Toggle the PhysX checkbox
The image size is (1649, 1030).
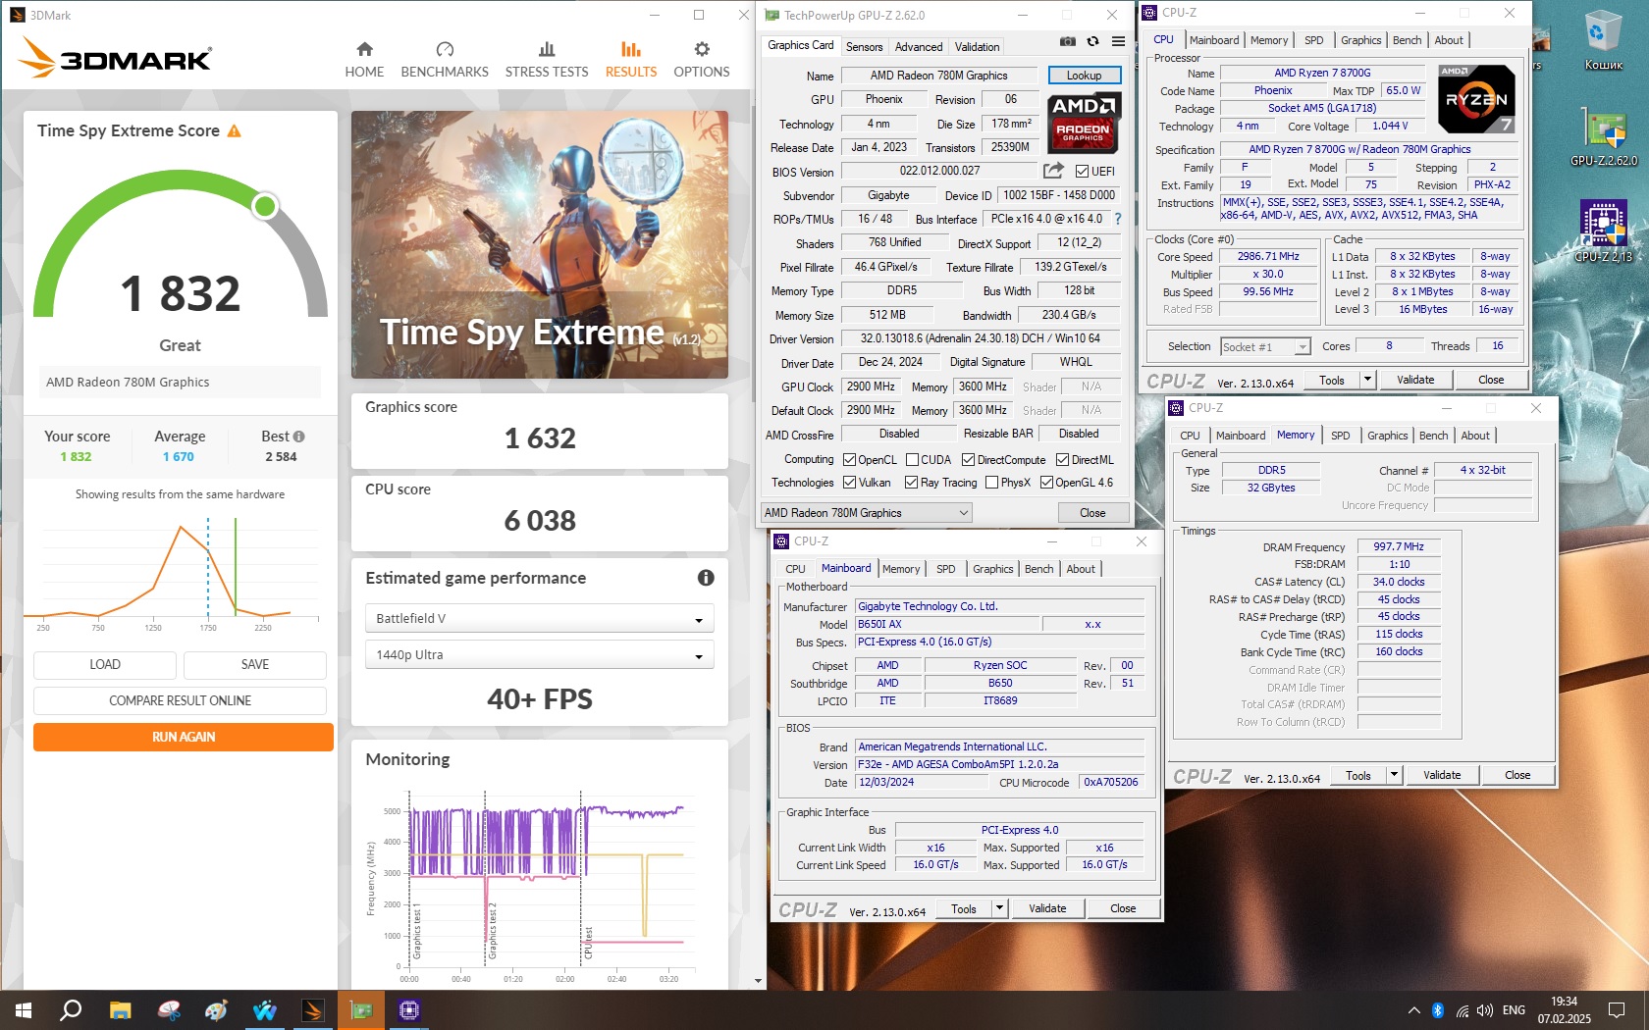[x=991, y=482]
